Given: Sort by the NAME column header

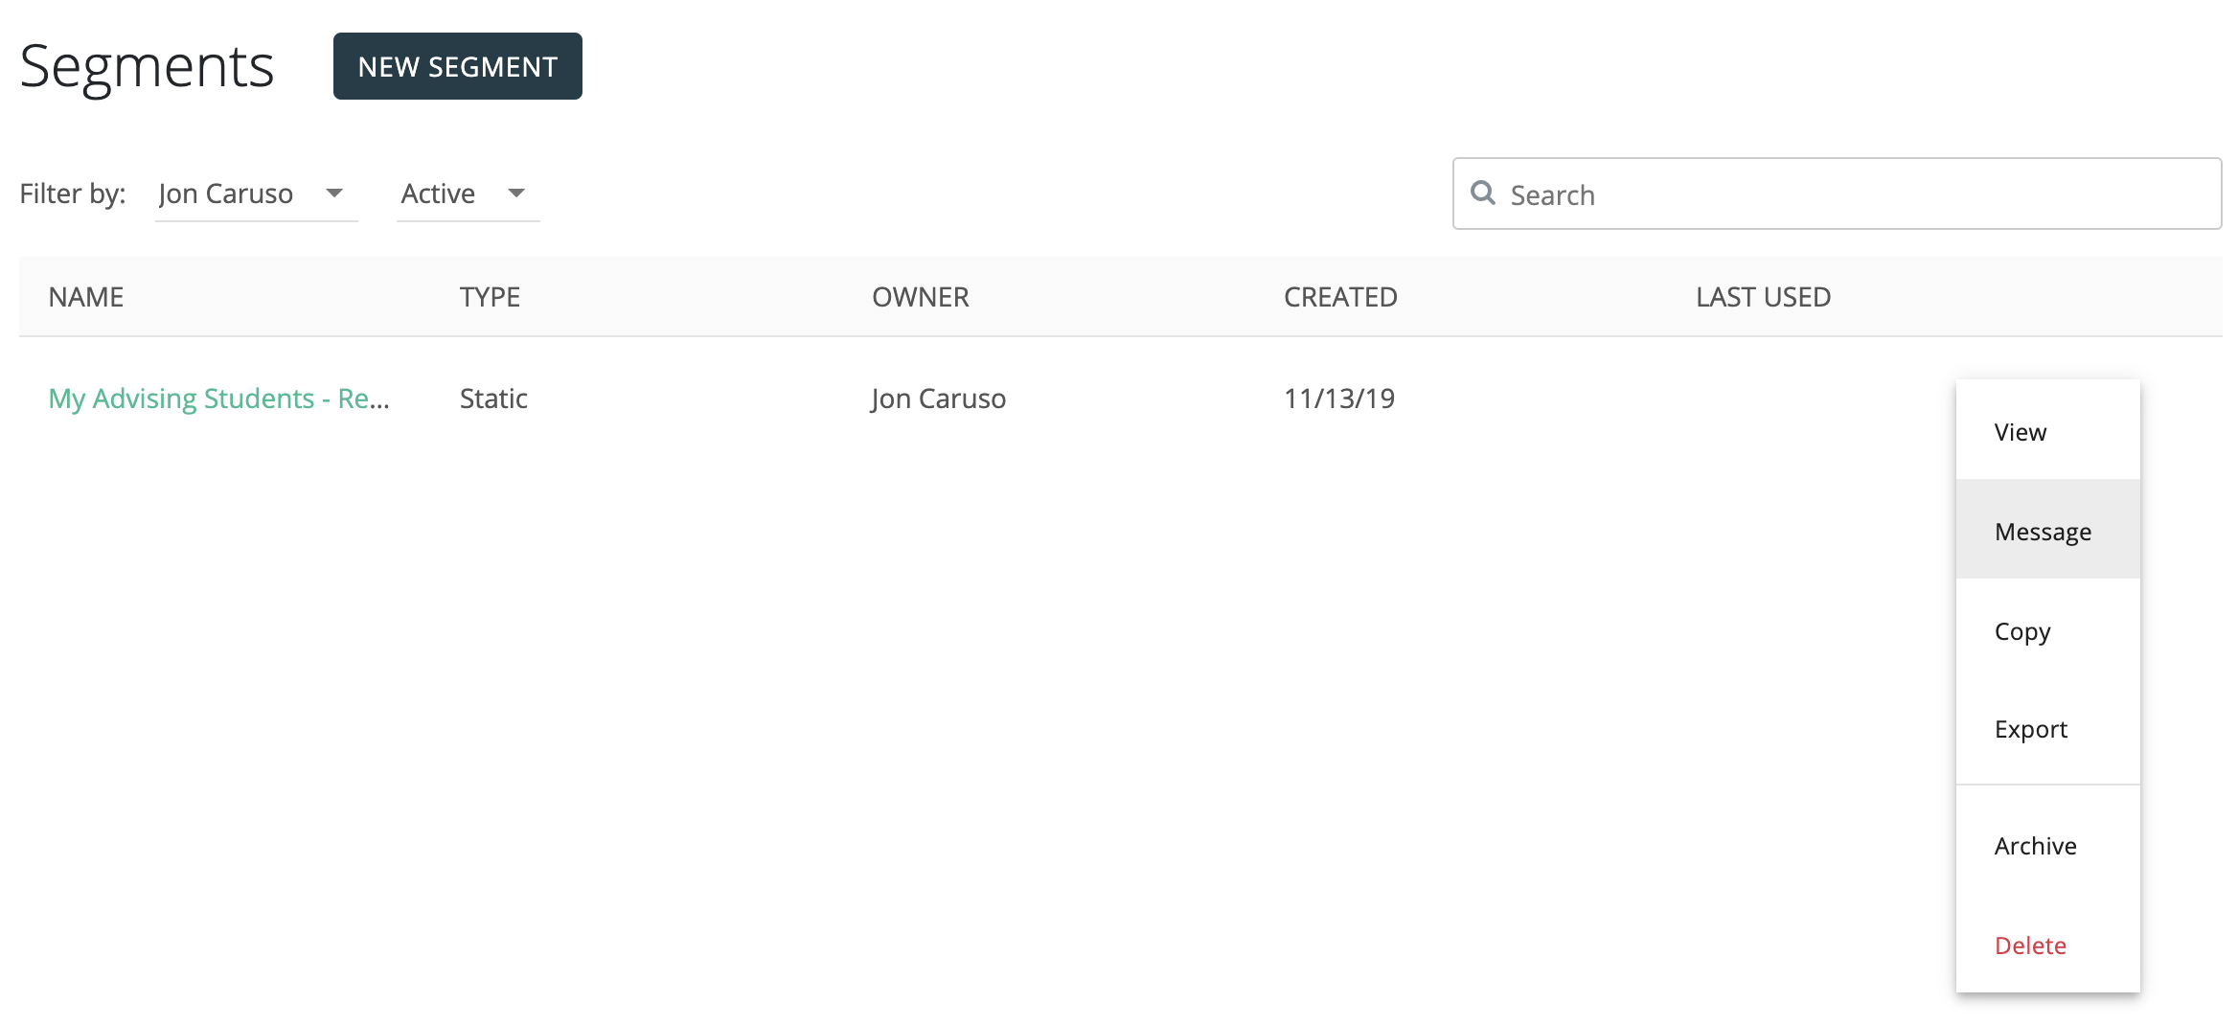Looking at the screenshot, I should pyautogui.click(x=86, y=297).
